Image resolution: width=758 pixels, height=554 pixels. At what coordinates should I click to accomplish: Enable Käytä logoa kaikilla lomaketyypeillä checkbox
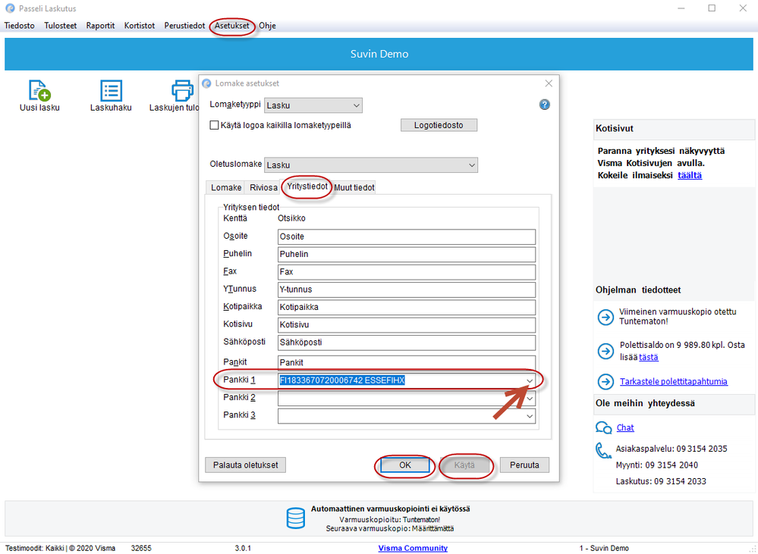pos(214,125)
